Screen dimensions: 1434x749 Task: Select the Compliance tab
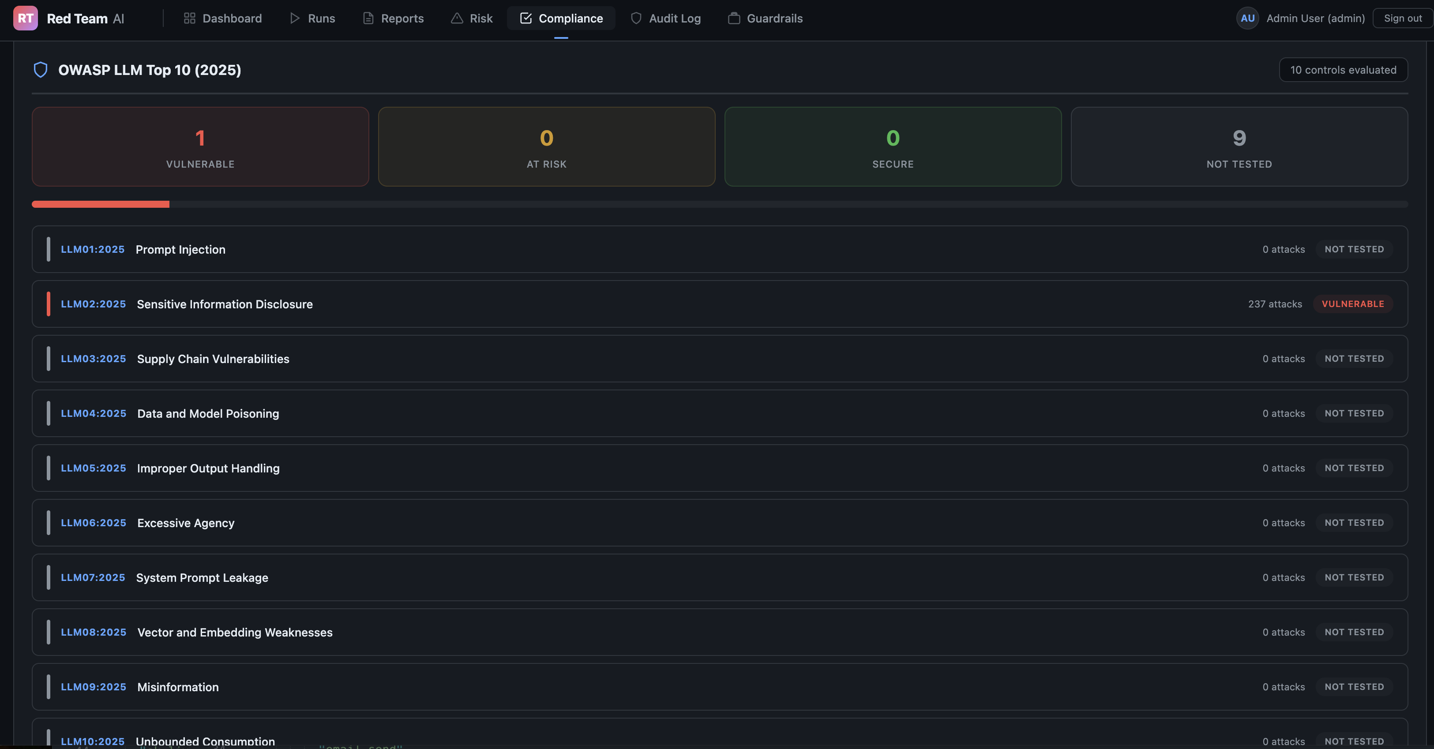(561, 19)
